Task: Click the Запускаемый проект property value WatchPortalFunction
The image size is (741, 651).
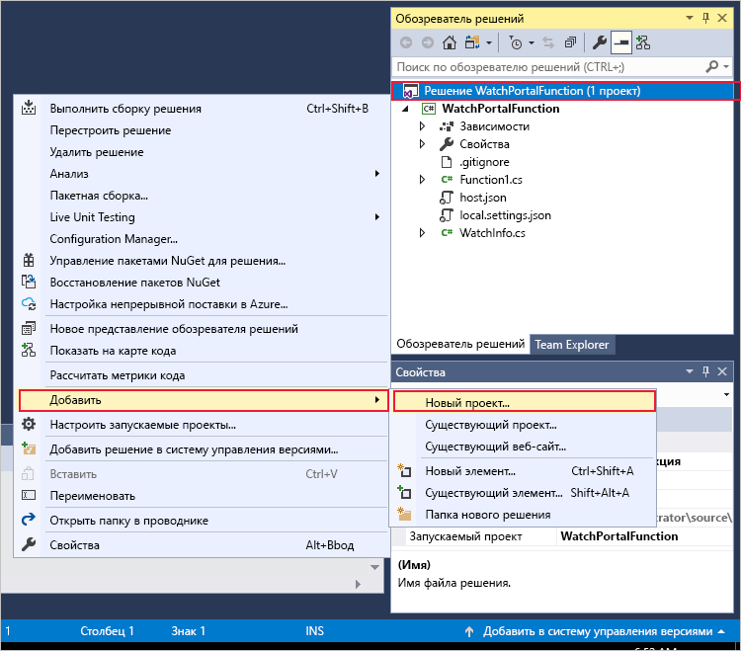Action: (619, 536)
